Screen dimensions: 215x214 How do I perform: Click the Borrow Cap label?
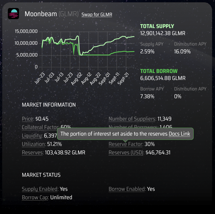35,197
